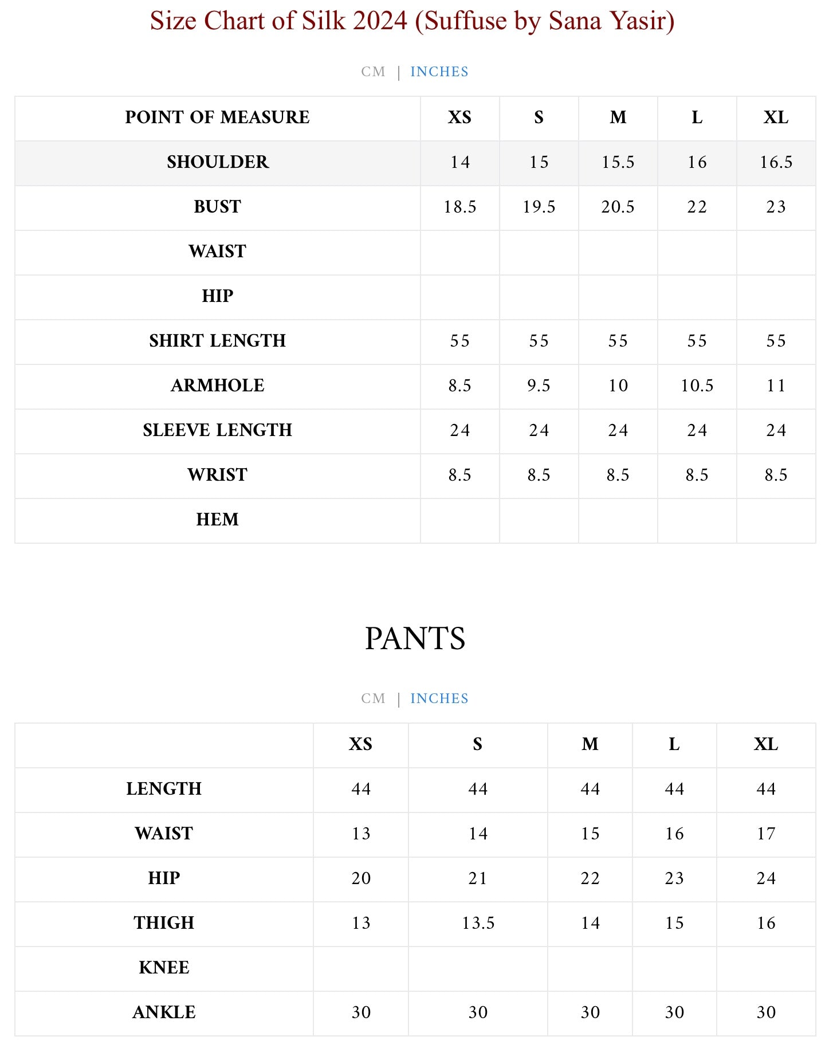Viewport: 829px width, 1064px height.
Task: Switch the PANTS chart to CM
Action: pyautogui.click(x=373, y=698)
